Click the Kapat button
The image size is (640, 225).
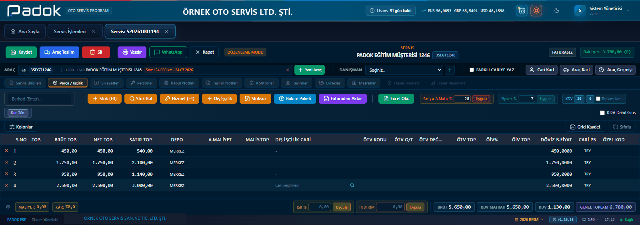point(205,52)
